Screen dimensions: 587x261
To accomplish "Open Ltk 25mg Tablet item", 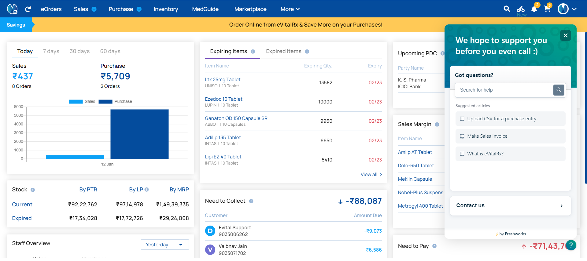I will pos(223,80).
